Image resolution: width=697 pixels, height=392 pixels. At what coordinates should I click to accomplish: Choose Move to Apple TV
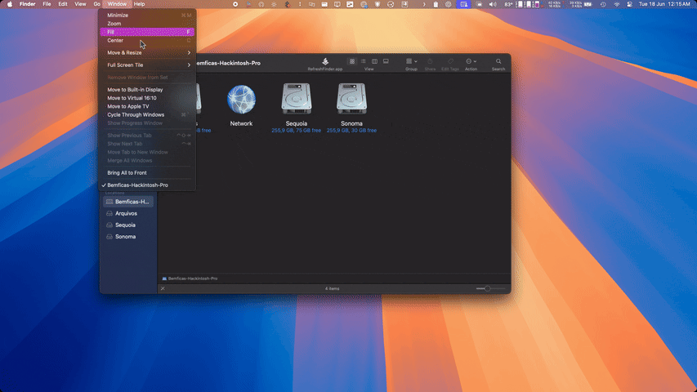[147, 106]
